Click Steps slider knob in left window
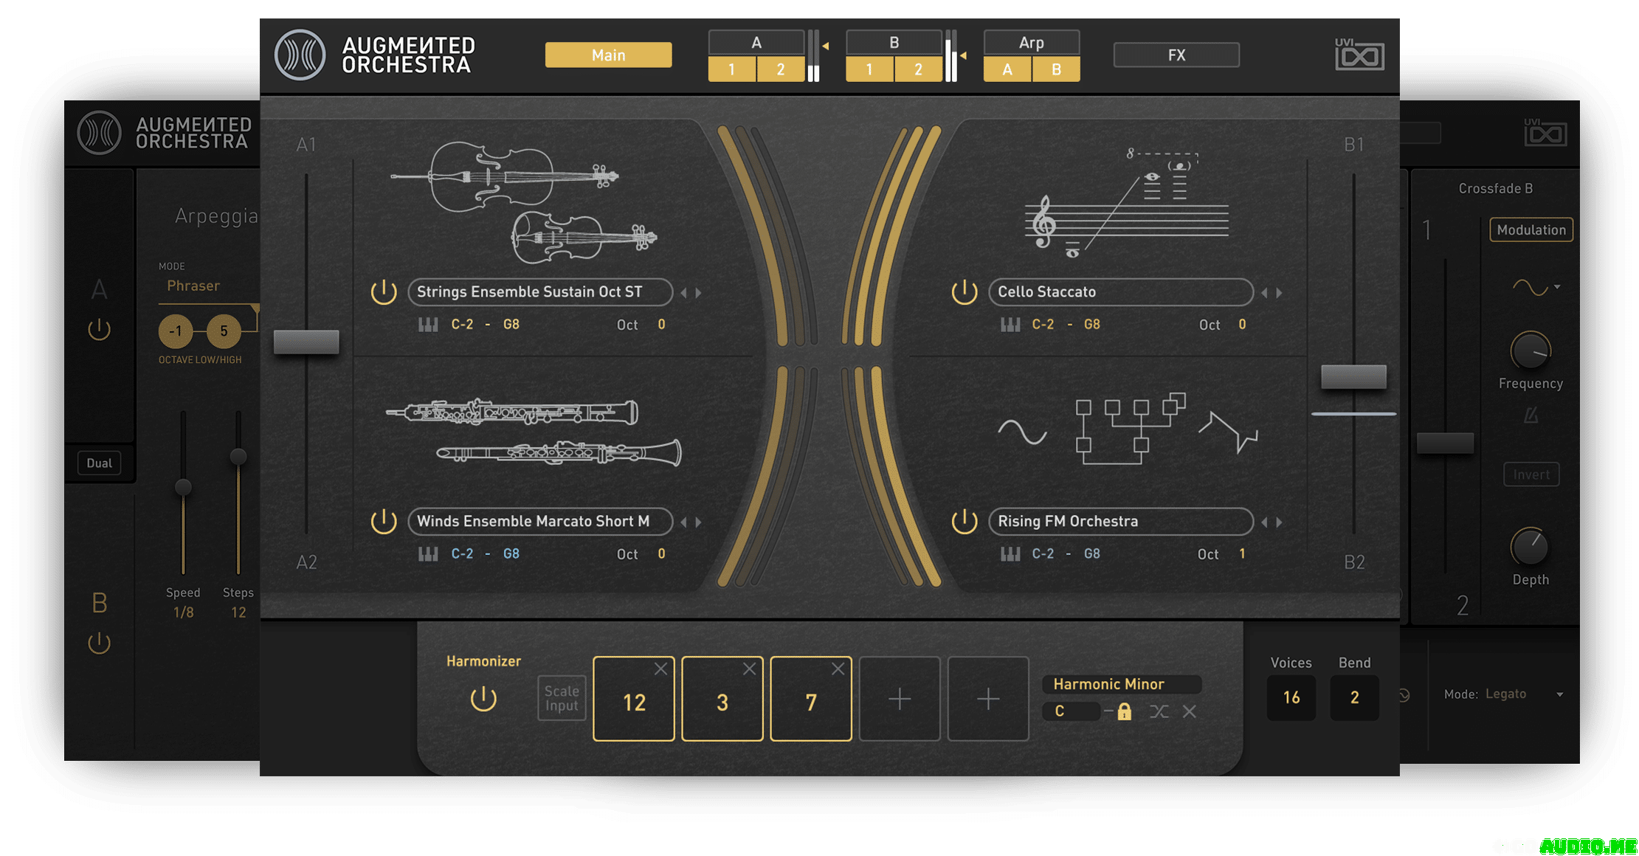This screenshot has height=856, width=1639. 238,456
